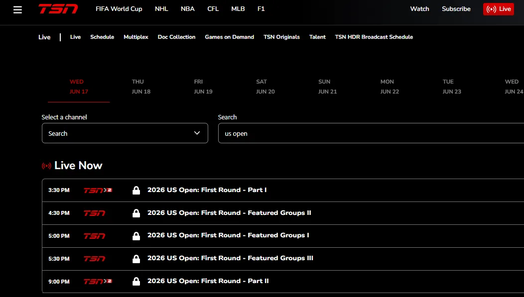Click lock icon on Featured Groups III row

(136, 259)
